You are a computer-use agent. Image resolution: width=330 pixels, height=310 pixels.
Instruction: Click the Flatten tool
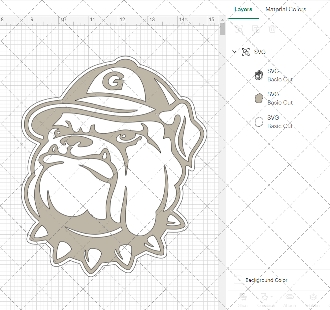click(313, 300)
